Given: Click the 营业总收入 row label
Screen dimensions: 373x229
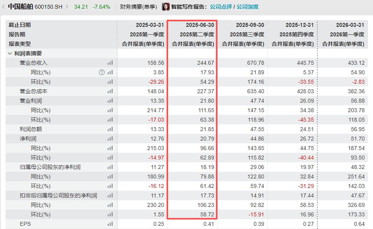Looking at the screenshot, I should coord(34,63).
